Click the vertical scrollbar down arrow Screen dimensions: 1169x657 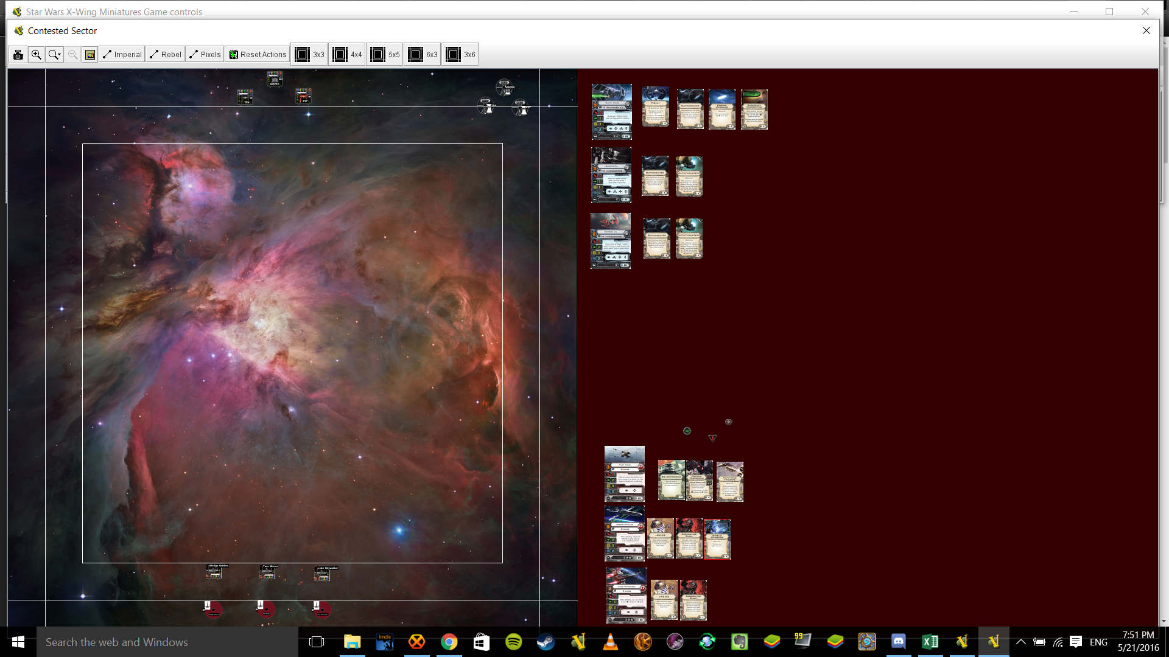point(1164,621)
